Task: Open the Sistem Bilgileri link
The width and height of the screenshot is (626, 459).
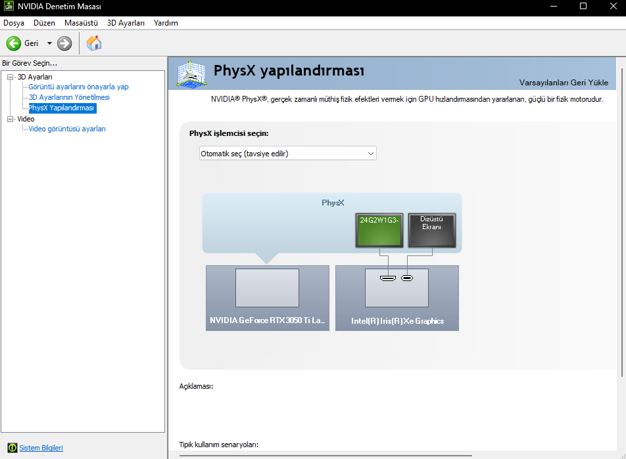Action: tap(41, 448)
